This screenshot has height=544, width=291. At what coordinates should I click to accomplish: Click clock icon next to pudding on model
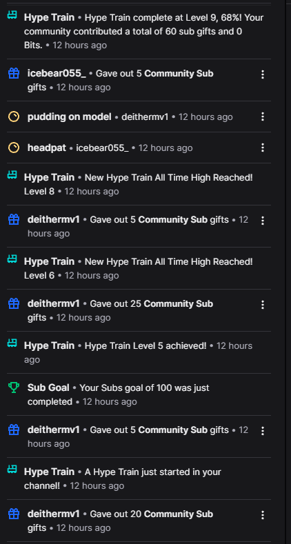point(14,117)
